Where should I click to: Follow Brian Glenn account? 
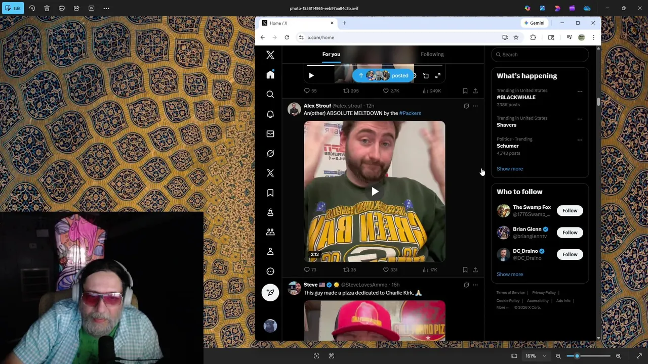point(570,233)
